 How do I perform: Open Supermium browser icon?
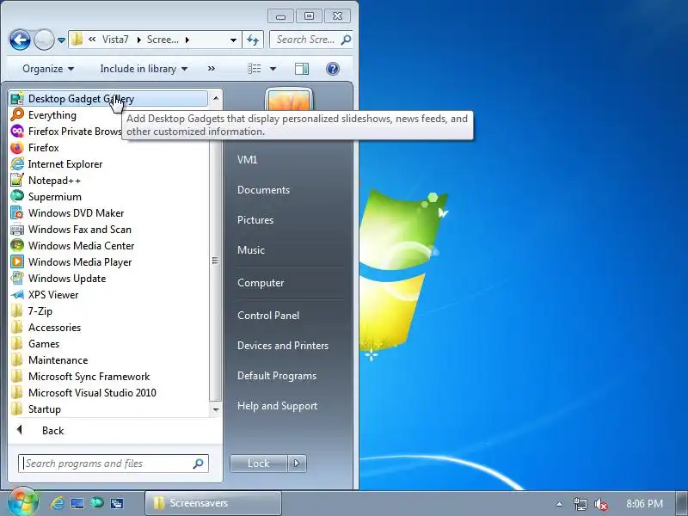[x=17, y=197]
